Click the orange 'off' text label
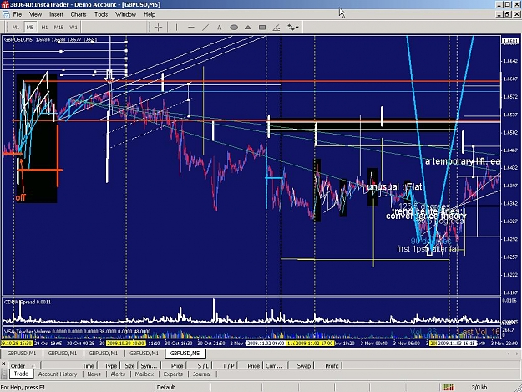 click(x=20, y=197)
